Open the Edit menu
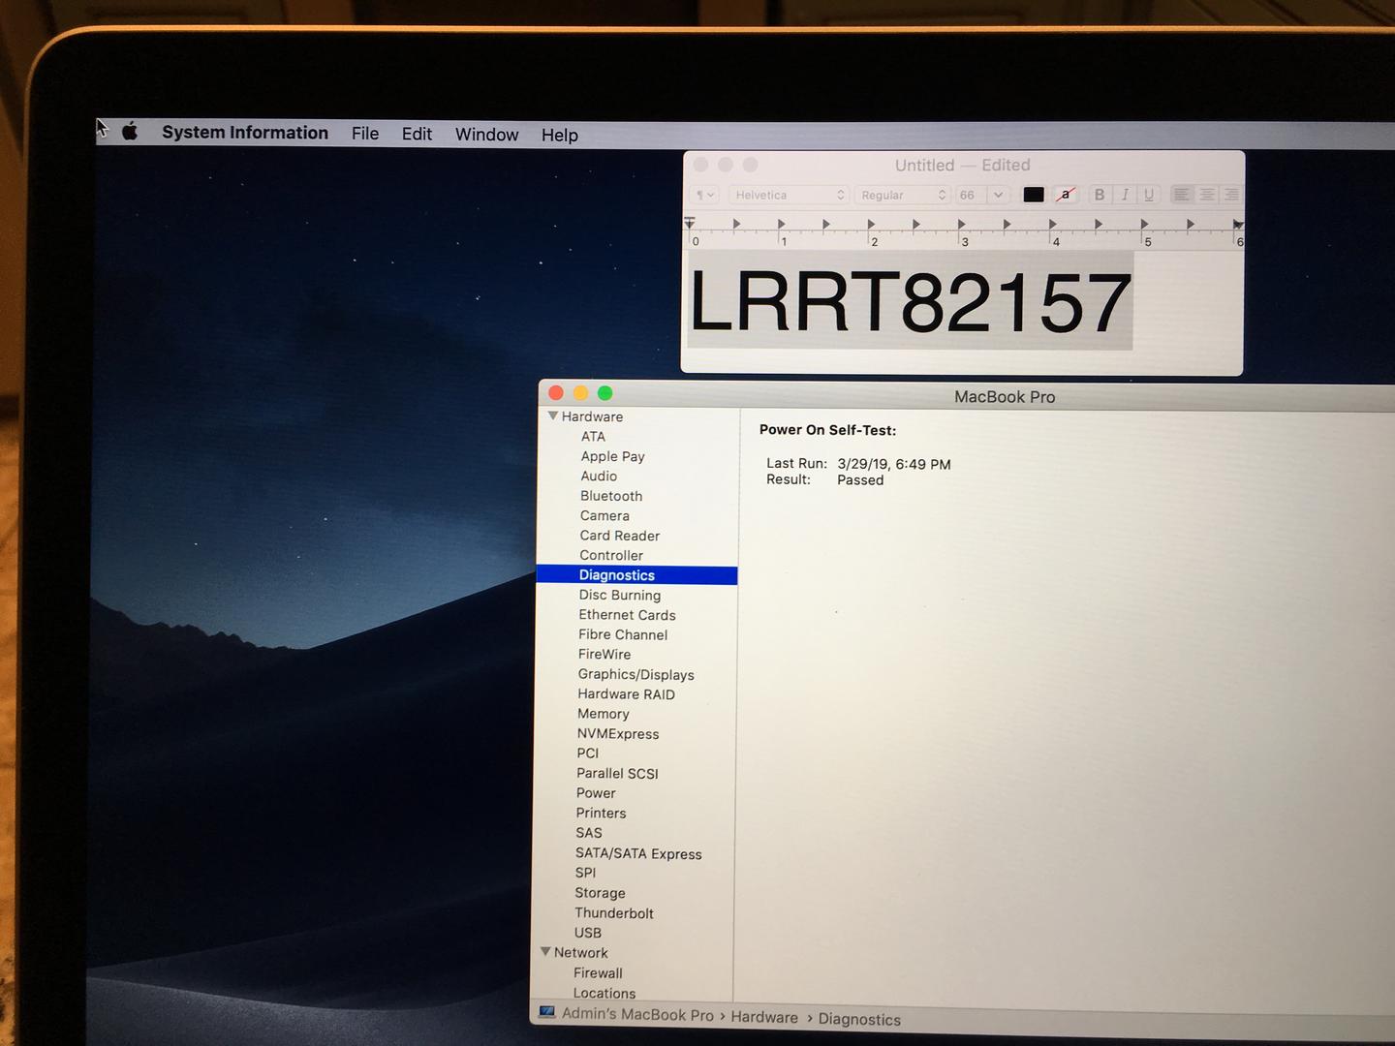The height and width of the screenshot is (1046, 1395). pyautogui.click(x=417, y=134)
